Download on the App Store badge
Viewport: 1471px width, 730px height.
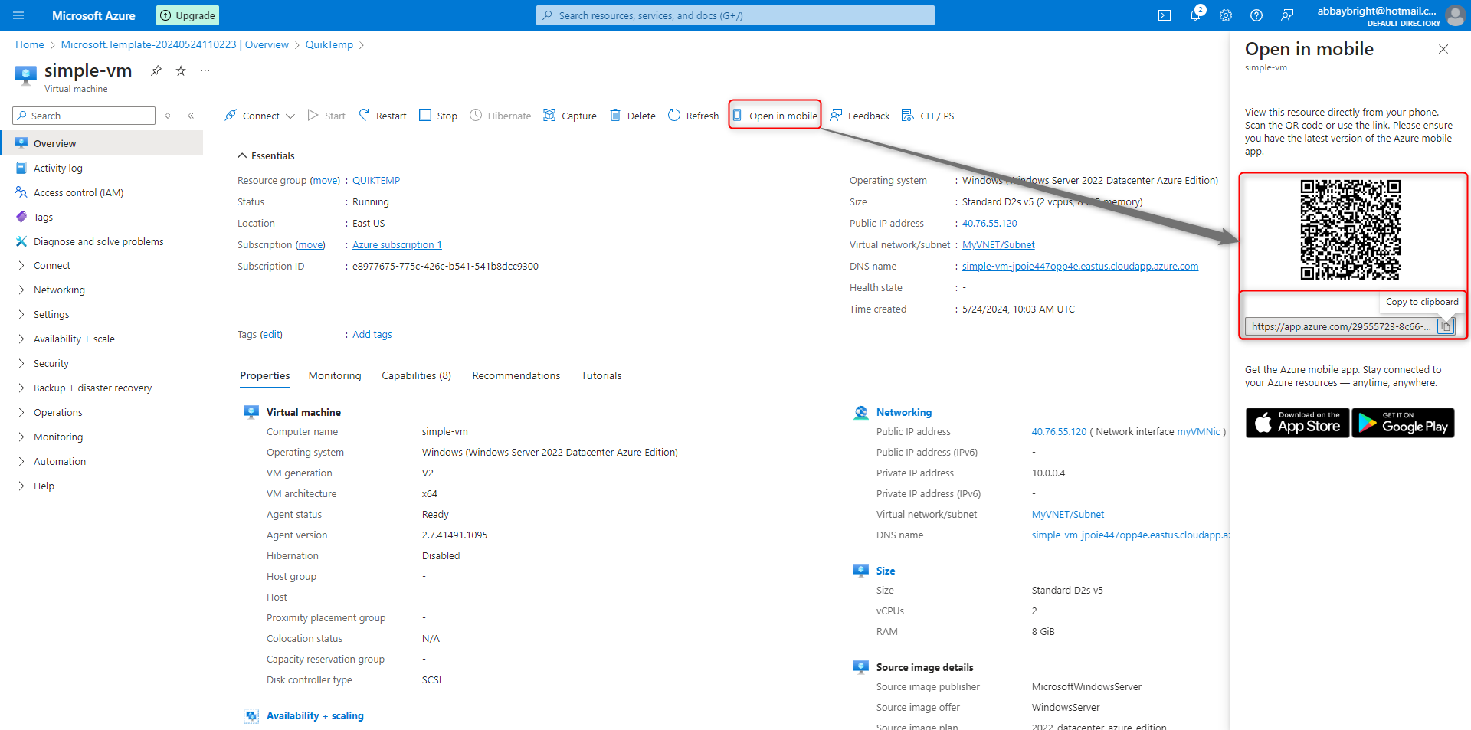1297,423
